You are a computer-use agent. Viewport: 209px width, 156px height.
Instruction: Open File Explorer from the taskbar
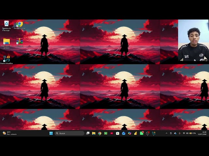pos(94,133)
